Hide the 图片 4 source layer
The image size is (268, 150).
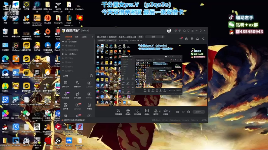[x=63, y=54]
